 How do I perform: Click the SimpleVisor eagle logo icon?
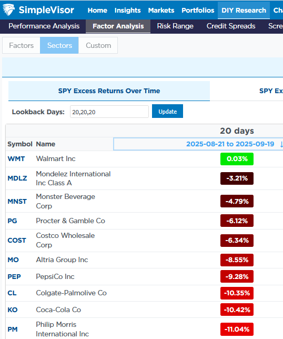pos(8,9)
